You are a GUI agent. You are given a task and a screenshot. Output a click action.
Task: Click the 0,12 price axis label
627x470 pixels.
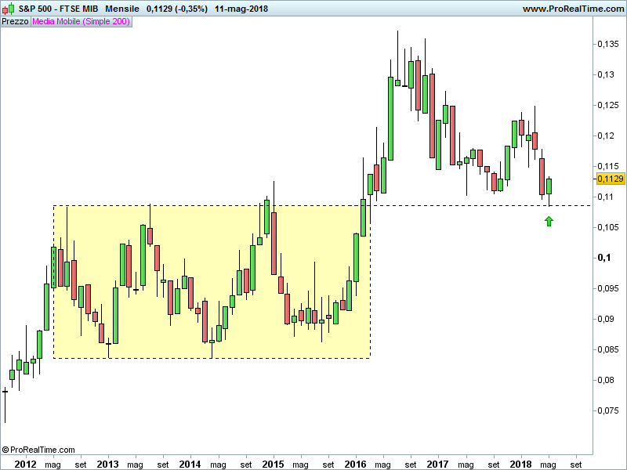coord(605,136)
